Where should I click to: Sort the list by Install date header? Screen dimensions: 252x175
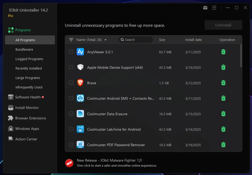(x=193, y=40)
